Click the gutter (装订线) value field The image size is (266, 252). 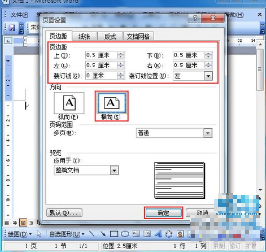point(101,75)
